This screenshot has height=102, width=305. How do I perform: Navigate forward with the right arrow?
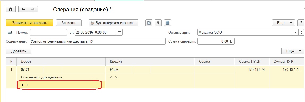click(x=33, y=9)
